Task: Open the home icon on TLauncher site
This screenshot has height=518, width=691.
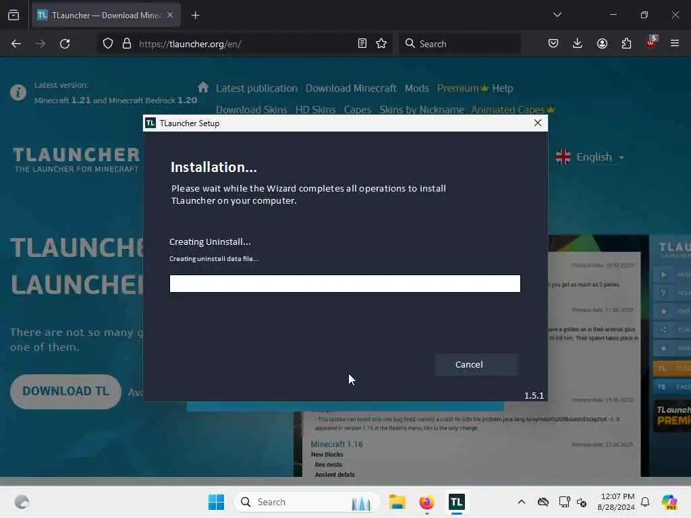Action: 203,87
